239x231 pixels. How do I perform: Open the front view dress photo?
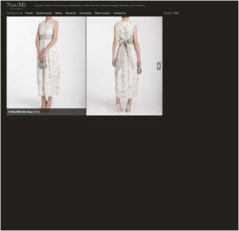[46, 63]
